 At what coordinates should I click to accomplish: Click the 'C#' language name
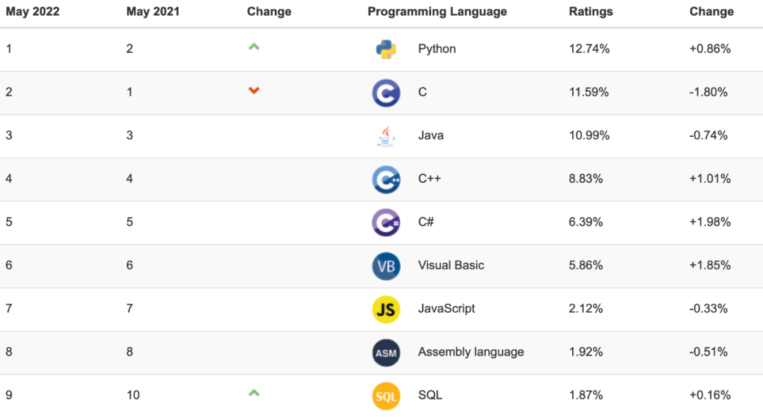click(x=426, y=222)
